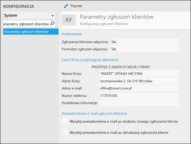The image size is (191, 144).
Task: Expand the System dropdown arrow
Action: click(x=53, y=15)
